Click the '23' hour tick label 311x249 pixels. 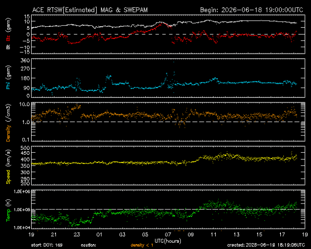tap(77, 235)
